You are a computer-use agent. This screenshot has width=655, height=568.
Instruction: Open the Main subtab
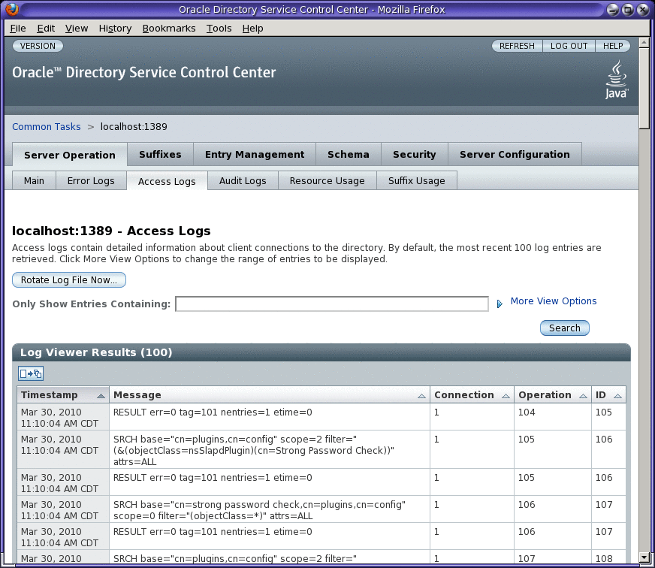(x=34, y=180)
